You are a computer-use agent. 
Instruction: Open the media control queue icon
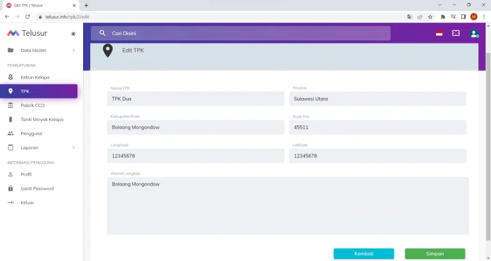[x=453, y=17]
